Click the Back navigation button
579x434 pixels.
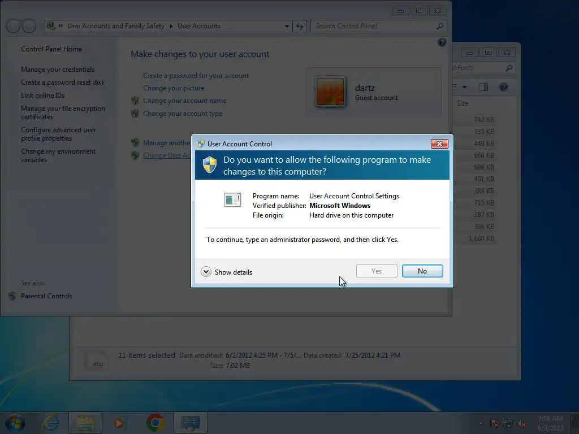(x=13, y=26)
